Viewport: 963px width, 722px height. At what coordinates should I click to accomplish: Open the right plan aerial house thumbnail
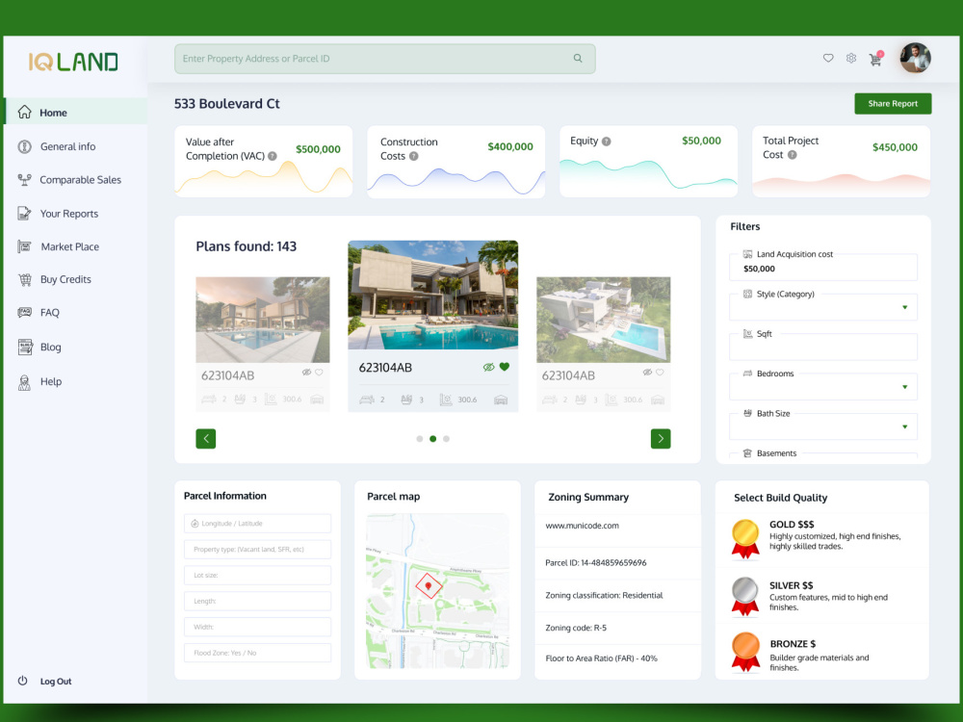[x=604, y=320]
